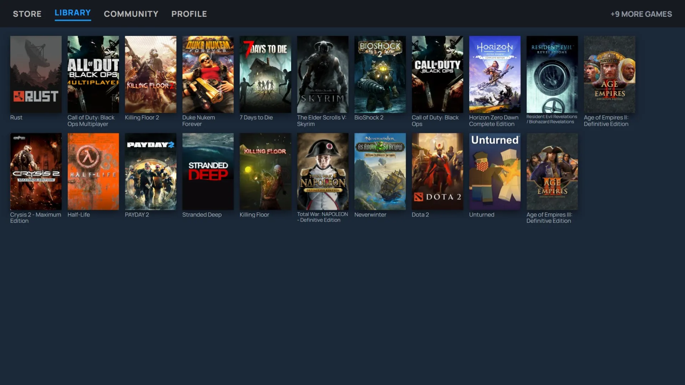Select the Dota 2 cover art
This screenshot has width=685, height=385.
click(437, 171)
